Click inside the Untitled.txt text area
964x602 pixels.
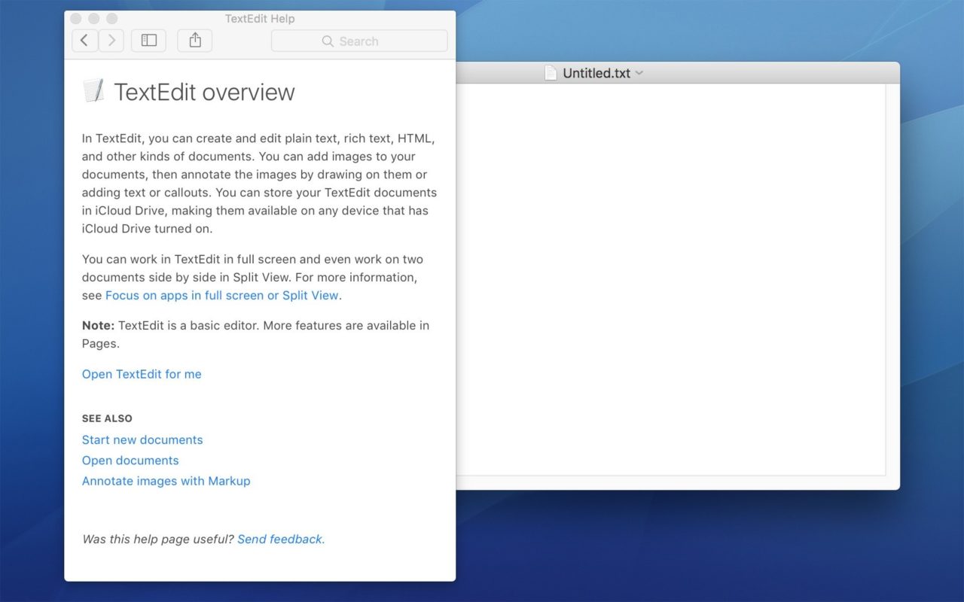click(x=670, y=279)
